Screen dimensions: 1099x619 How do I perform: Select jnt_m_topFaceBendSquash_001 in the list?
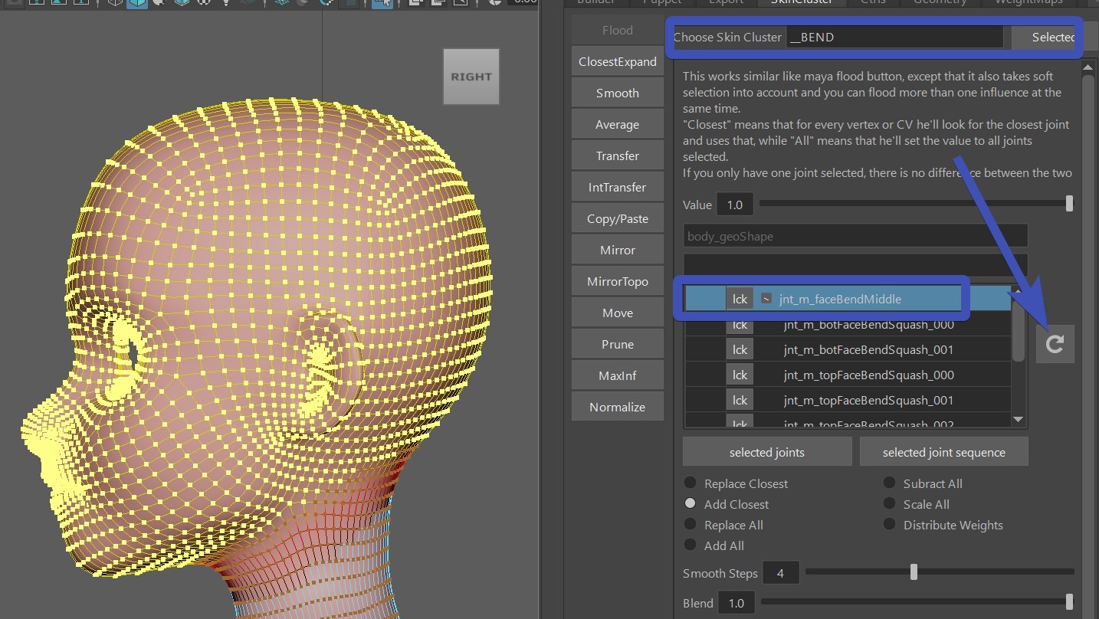click(848, 400)
